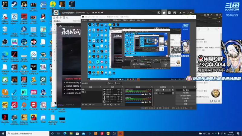
Task: Show the 文本 (GDI+) 2 source
Action: [118, 99]
